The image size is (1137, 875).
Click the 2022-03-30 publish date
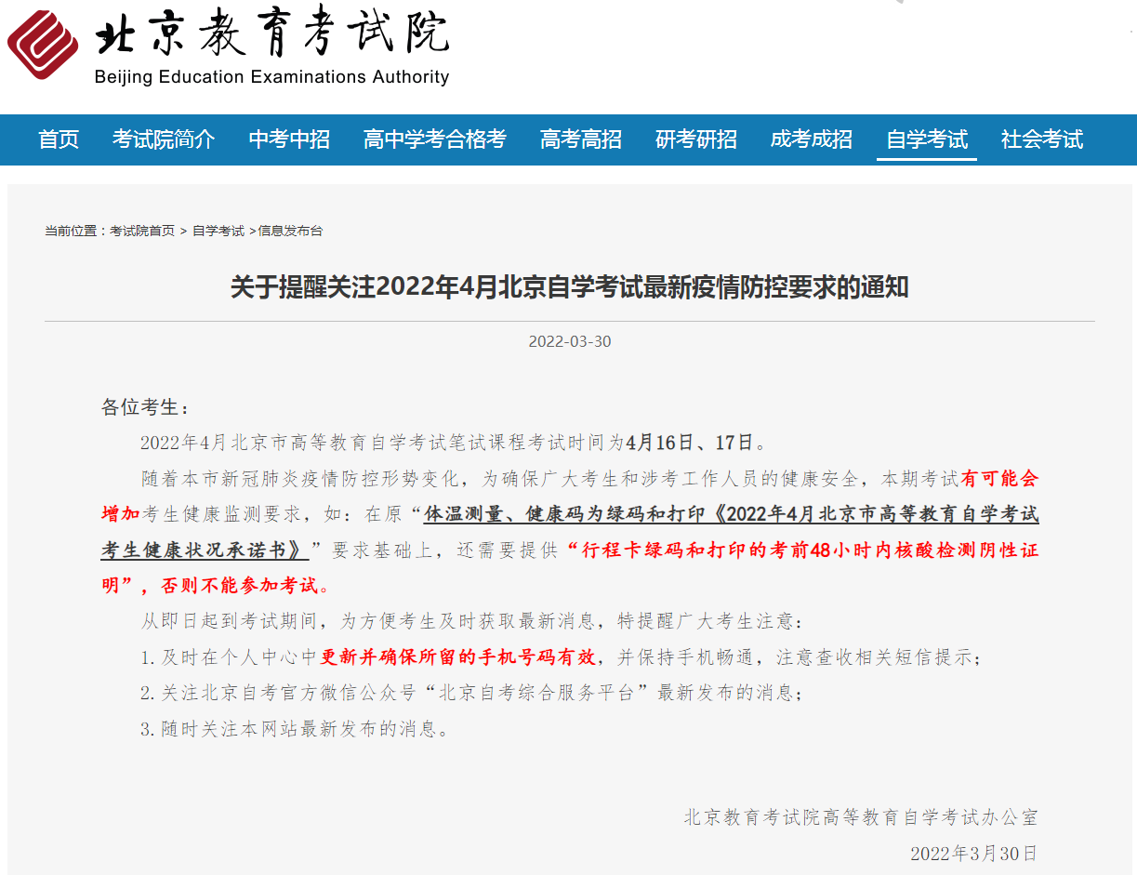(569, 341)
